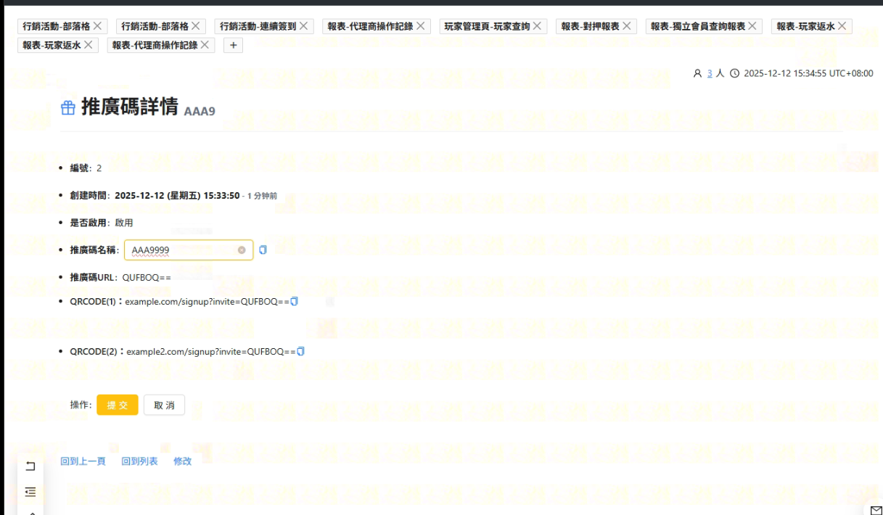The height and width of the screenshot is (515, 883).
Task: Close the 玩家管理頁-玩家查詢 tab
Action: (x=537, y=26)
